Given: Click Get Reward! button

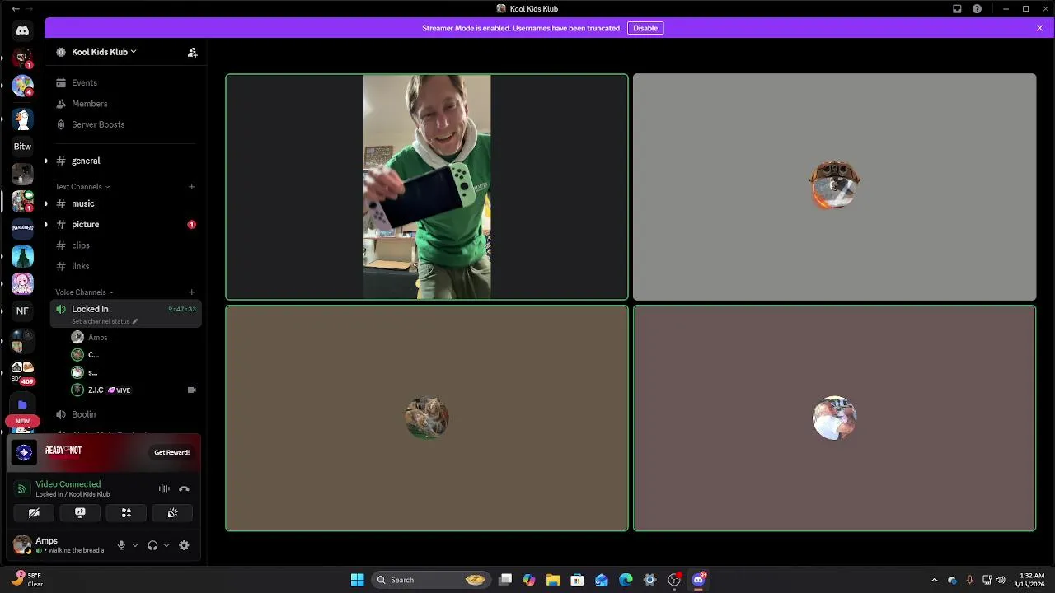Looking at the screenshot, I should [x=171, y=452].
